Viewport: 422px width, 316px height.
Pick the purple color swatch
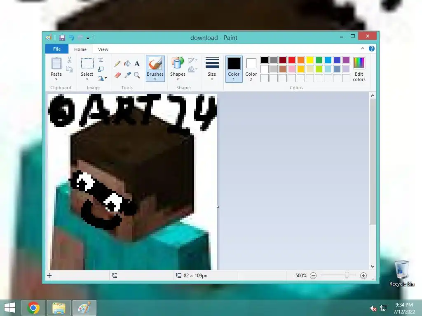point(346,60)
